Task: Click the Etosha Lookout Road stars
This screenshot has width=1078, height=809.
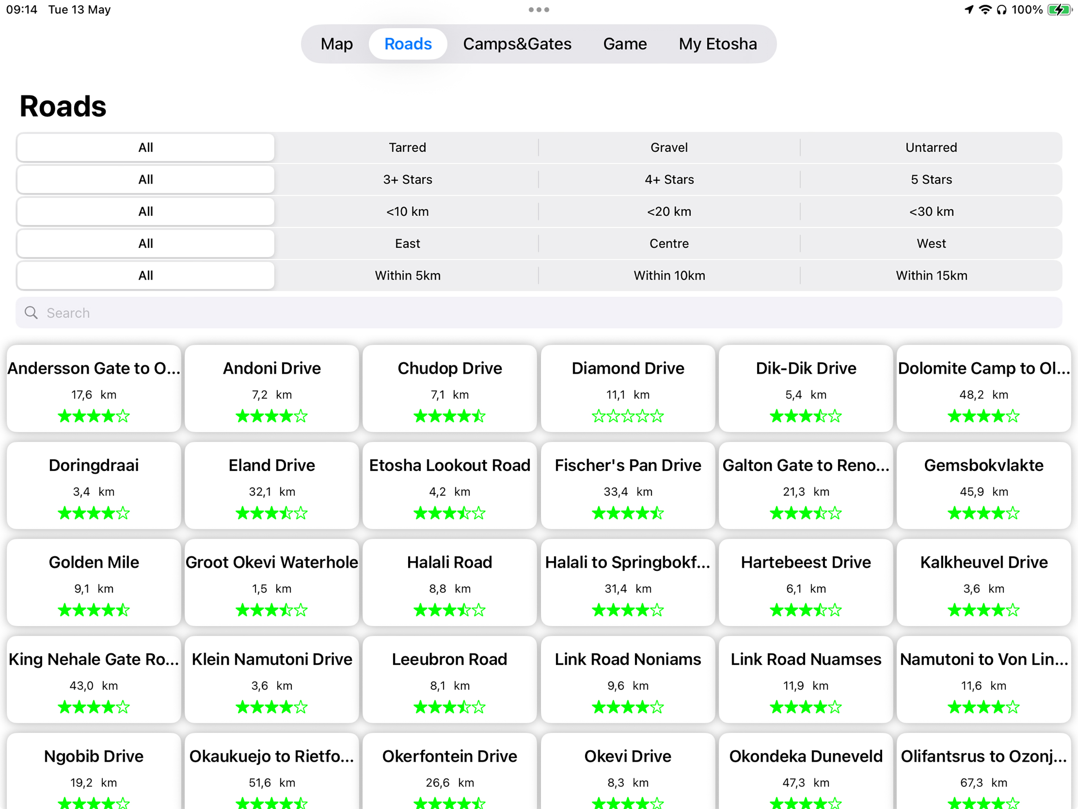Action: coord(449,513)
